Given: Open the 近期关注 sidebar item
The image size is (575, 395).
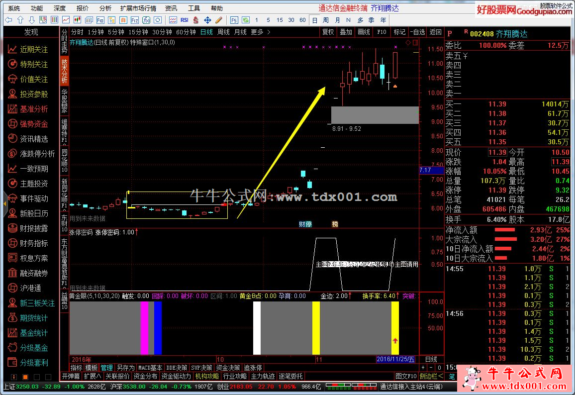Looking at the screenshot, I should click(34, 49).
